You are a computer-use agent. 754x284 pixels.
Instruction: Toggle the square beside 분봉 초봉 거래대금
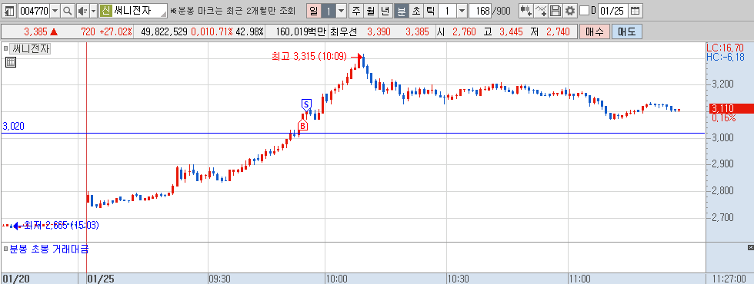[6, 249]
